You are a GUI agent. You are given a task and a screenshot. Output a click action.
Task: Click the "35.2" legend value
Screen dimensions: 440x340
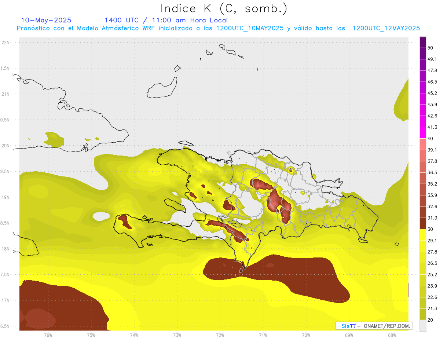pos(432,184)
